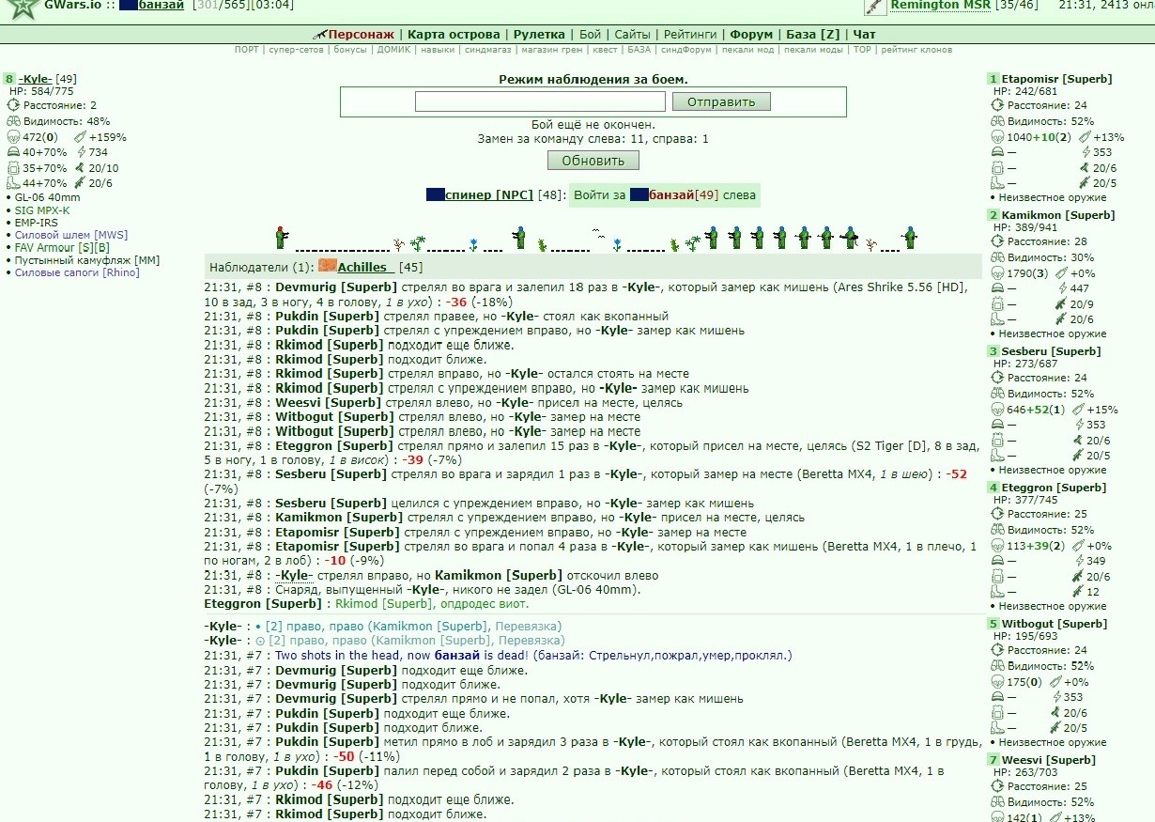Click the Обновить button
Viewport: 1155px width, 822px height.
pos(593,161)
